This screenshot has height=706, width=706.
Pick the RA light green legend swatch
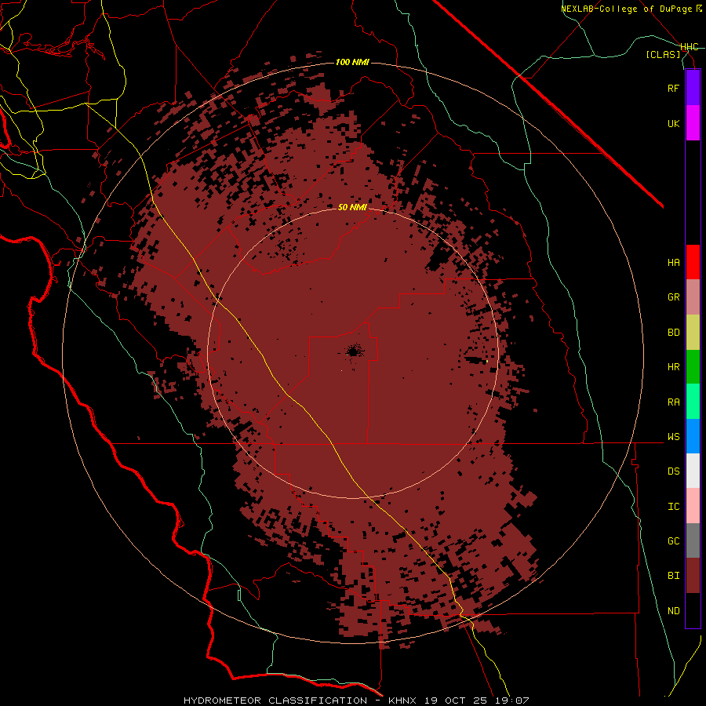(x=693, y=402)
